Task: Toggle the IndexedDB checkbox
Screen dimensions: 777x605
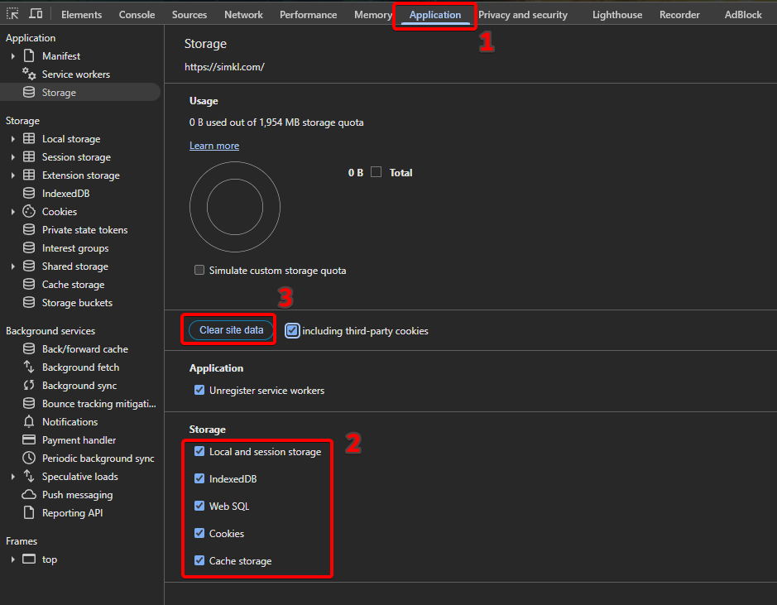Action: click(199, 479)
